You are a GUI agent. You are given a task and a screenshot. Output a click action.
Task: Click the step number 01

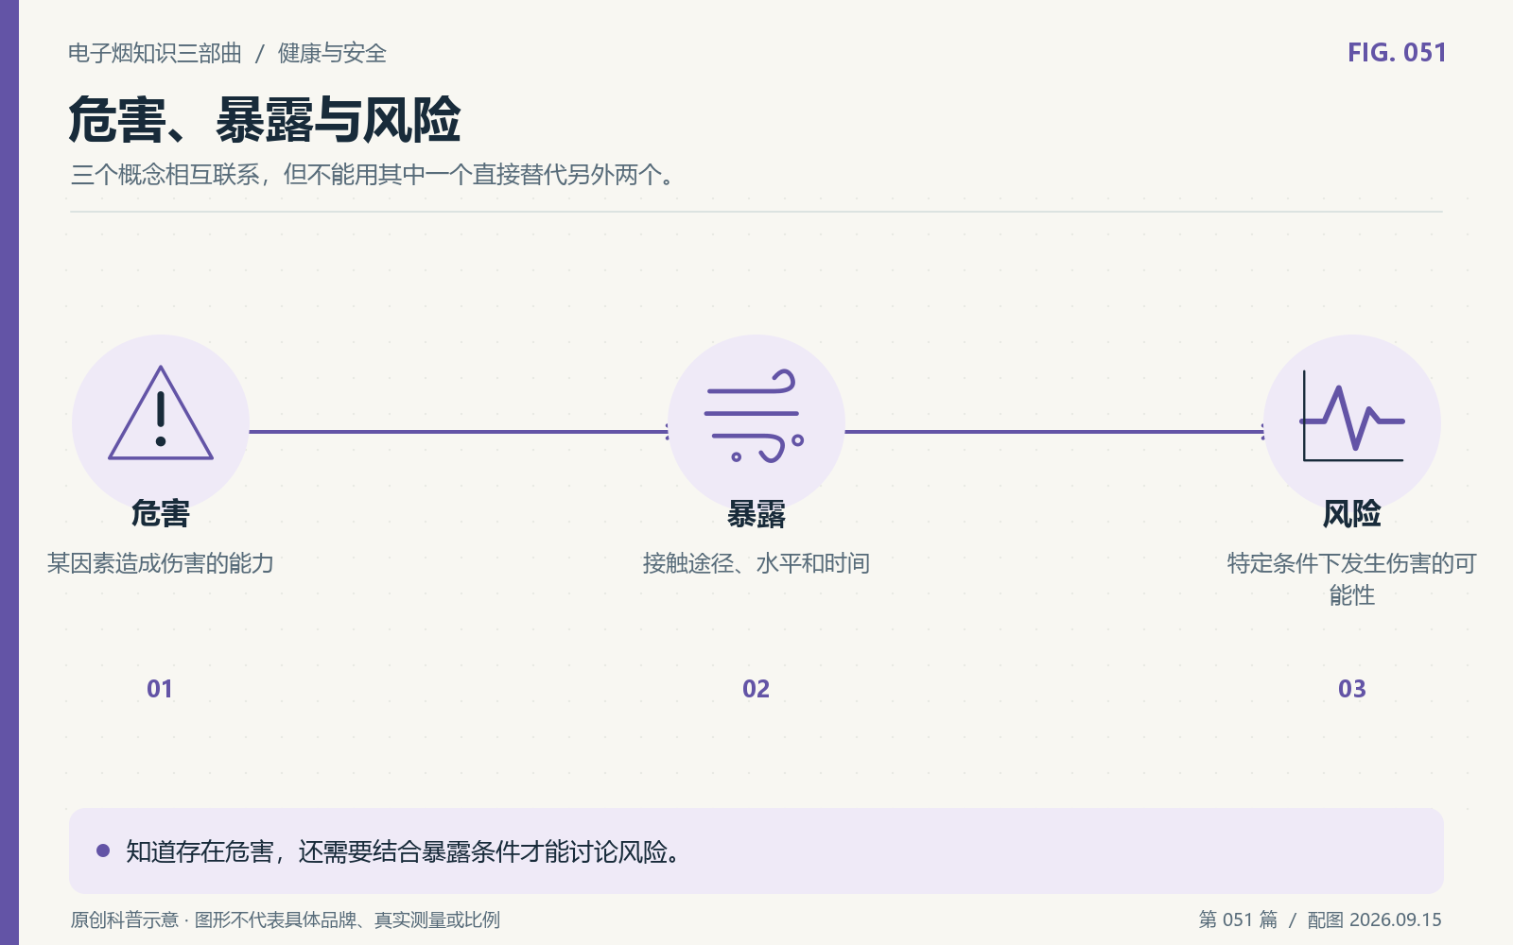[160, 689]
